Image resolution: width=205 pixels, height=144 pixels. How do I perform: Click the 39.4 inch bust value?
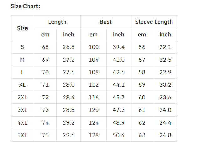119,47
